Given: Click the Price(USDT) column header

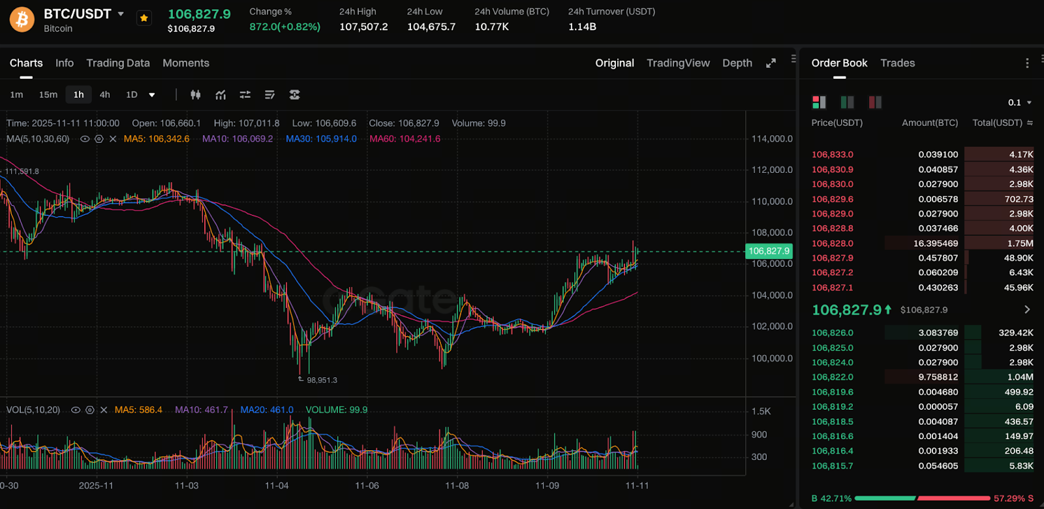Looking at the screenshot, I should tap(837, 123).
